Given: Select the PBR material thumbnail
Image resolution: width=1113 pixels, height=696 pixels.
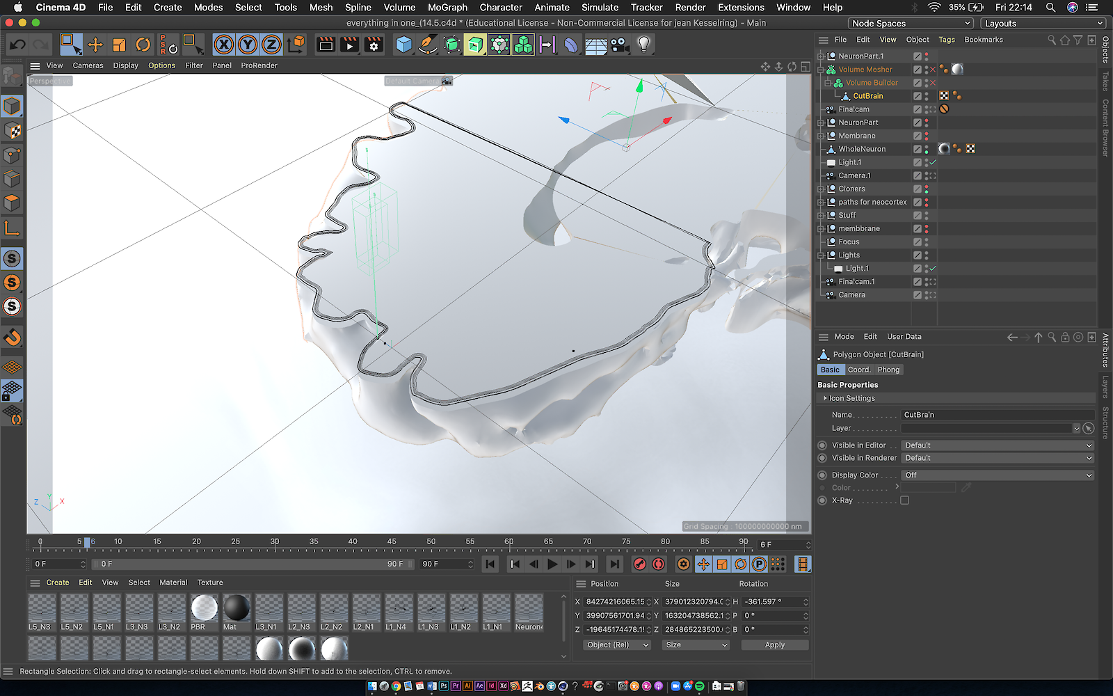Looking at the screenshot, I should click(x=204, y=608).
